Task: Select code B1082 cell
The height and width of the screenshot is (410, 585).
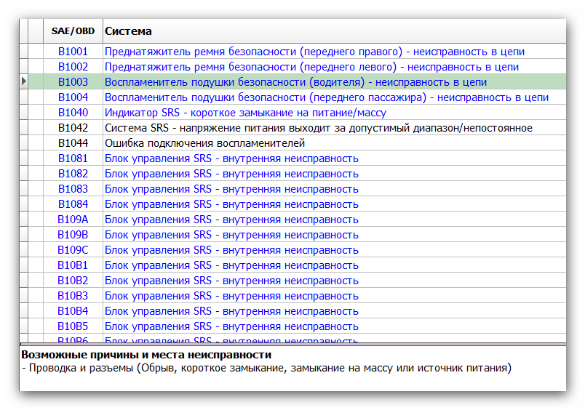Action: 73,174
